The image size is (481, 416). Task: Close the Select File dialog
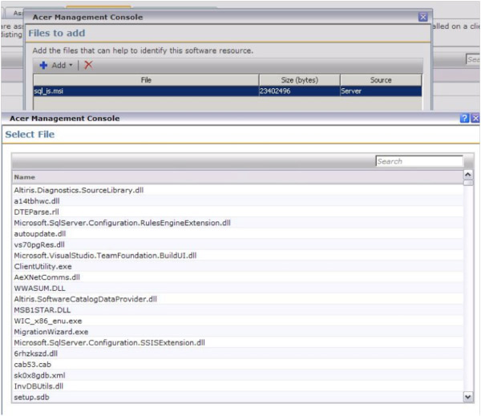click(x=475, y=118)
